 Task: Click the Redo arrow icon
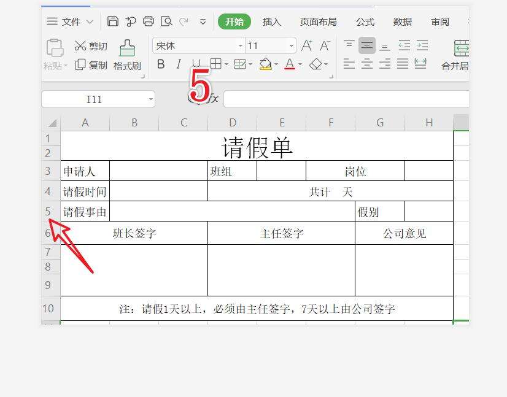pyautogui.click(x=184, y=21)
